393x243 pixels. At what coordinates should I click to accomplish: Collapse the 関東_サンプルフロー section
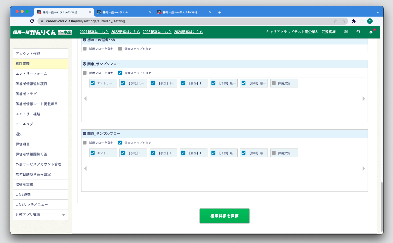(84, 64)
